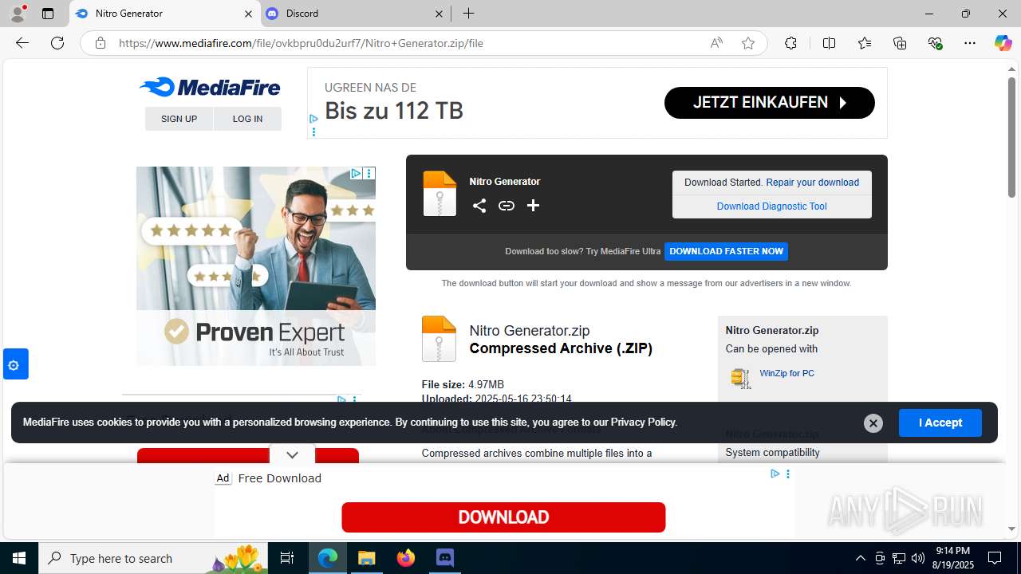Open the Proven Expert ad options menu icon

click(x=369, y=173)
